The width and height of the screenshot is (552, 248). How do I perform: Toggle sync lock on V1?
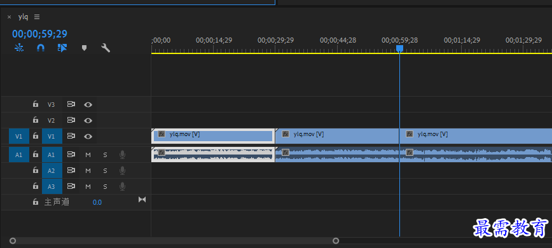pos(71,136)
